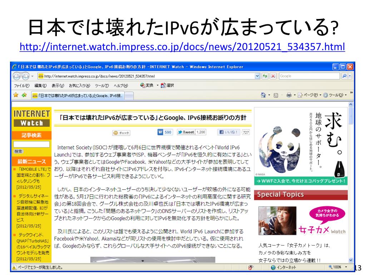Click the page scrollbar down arrow
This screenshot has height=275, width=366.
coord(351,260)
